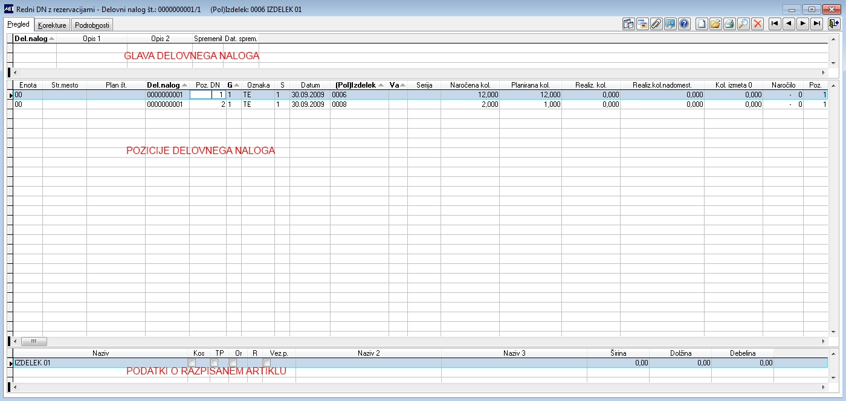
Task: Create a new record with blank page icon
Action: [x=702, y=24]
